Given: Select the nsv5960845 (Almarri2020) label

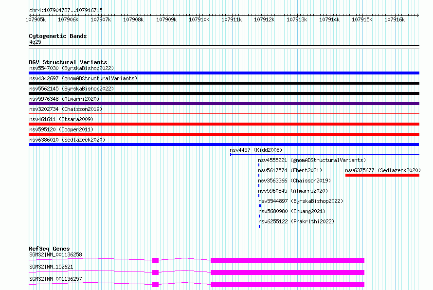Looking at the screenshot, I should click(x=293, y=191).
